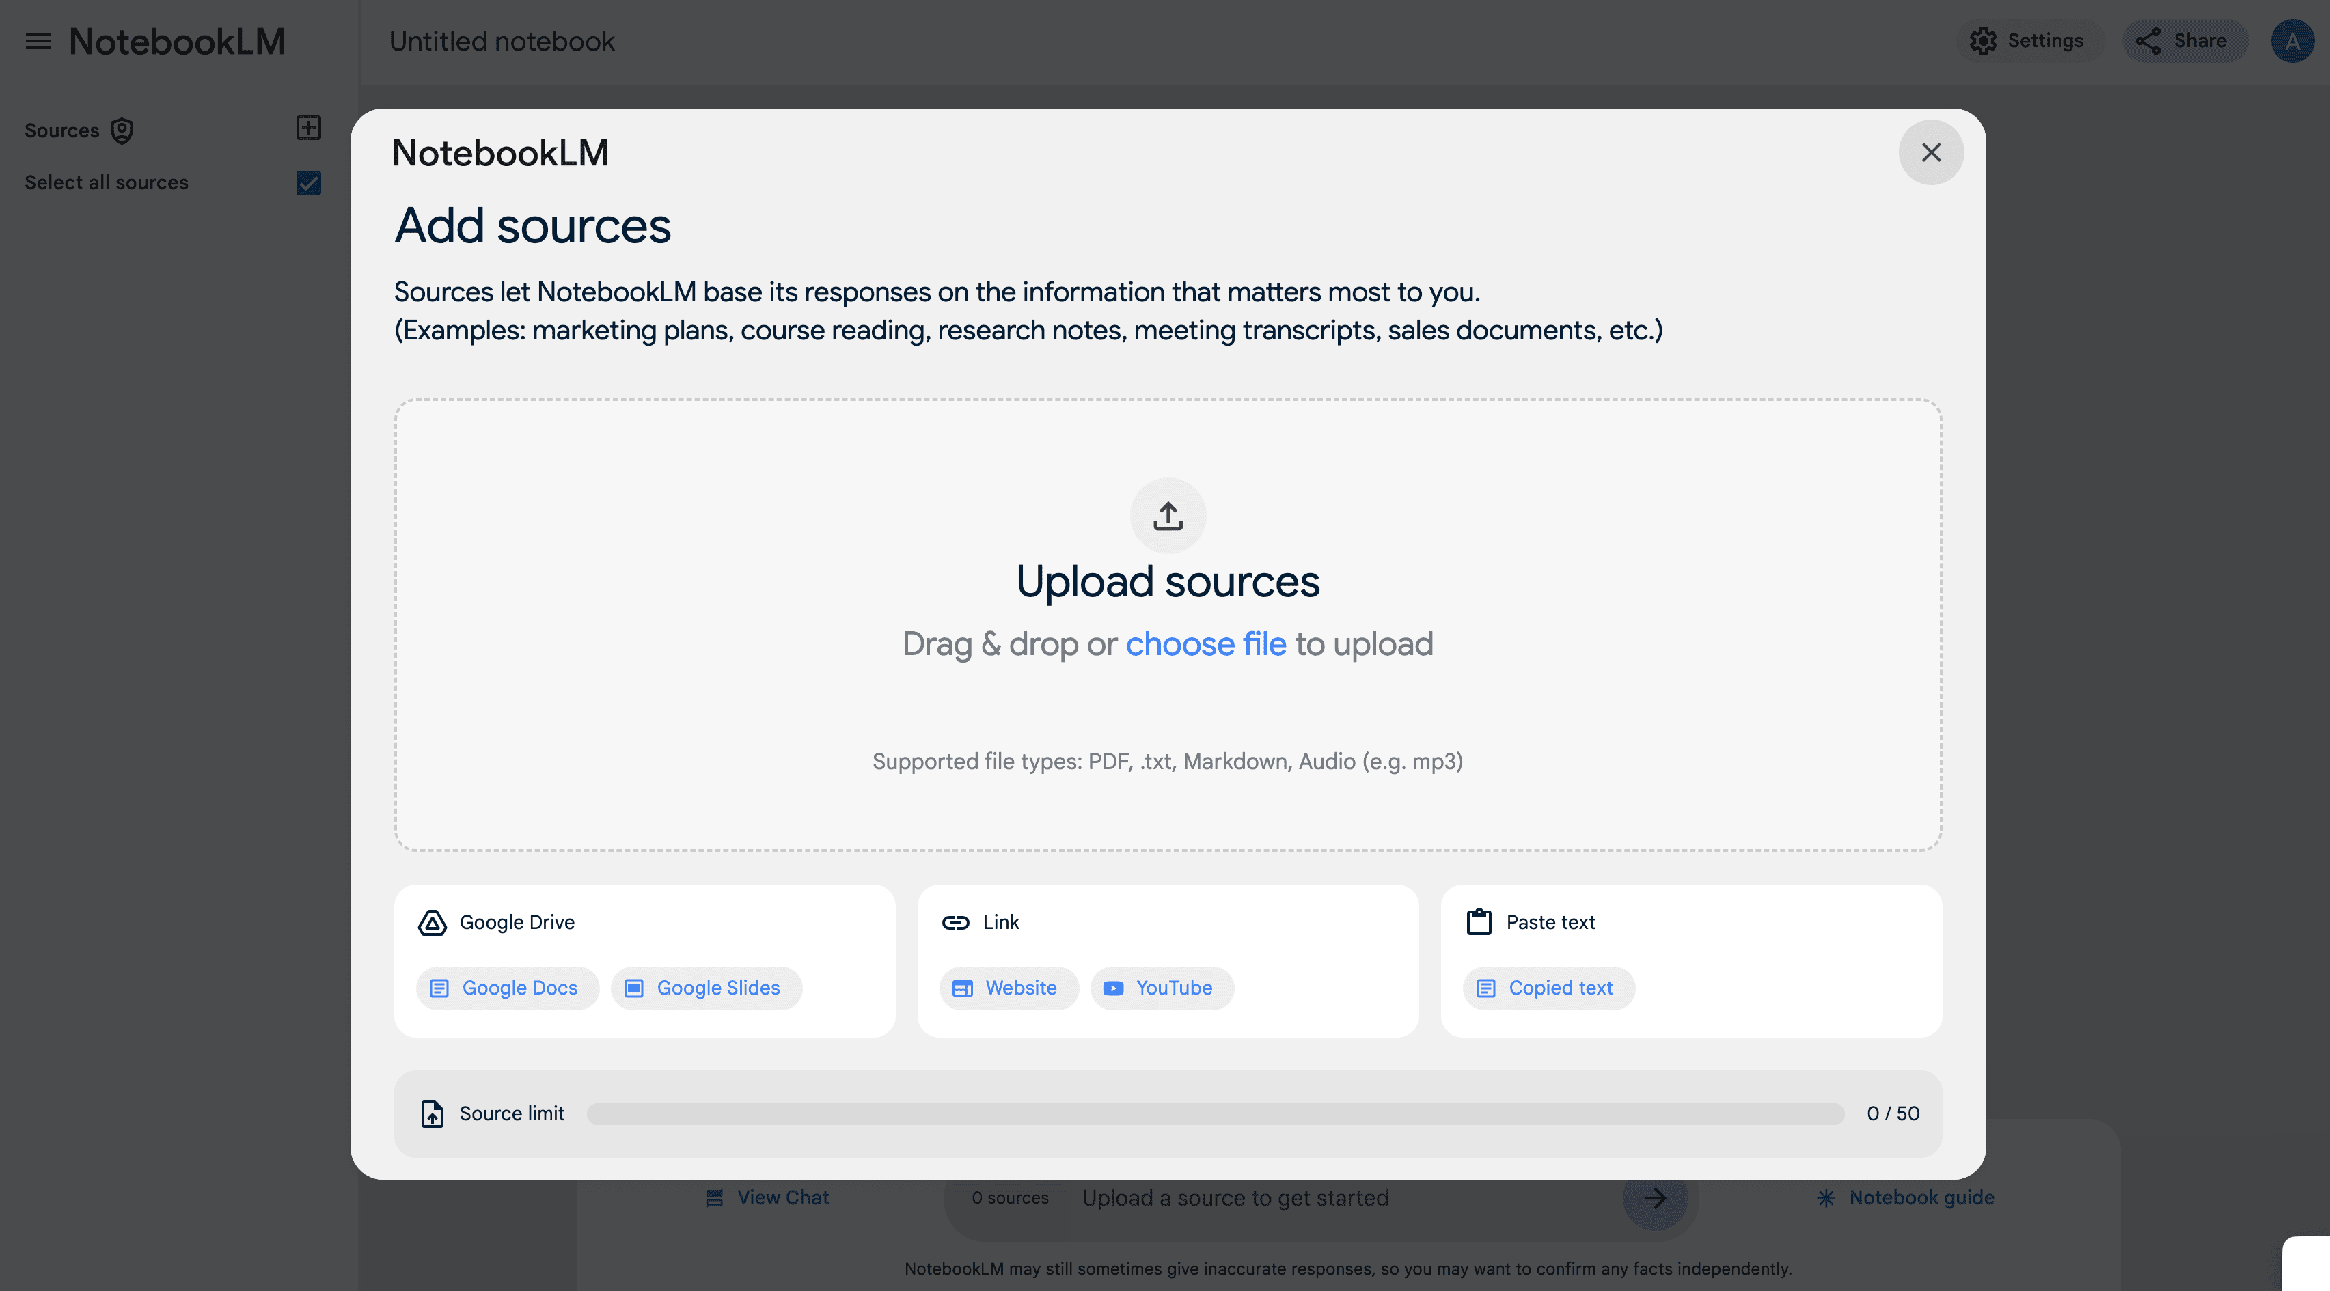Click the Google Drive icon
This screenshot has height=1291, width=2330.
click(433, 922)
